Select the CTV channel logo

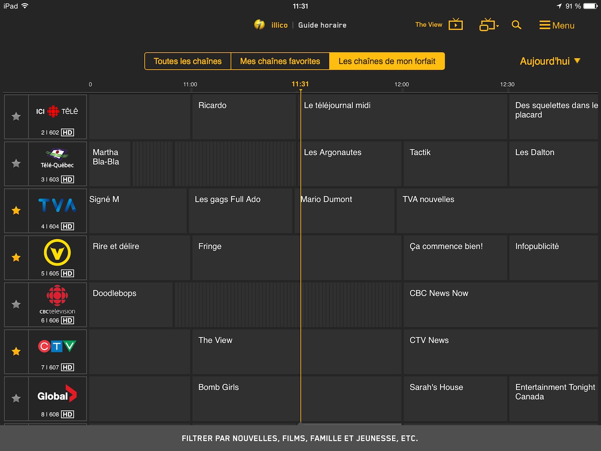pos(57,347)
